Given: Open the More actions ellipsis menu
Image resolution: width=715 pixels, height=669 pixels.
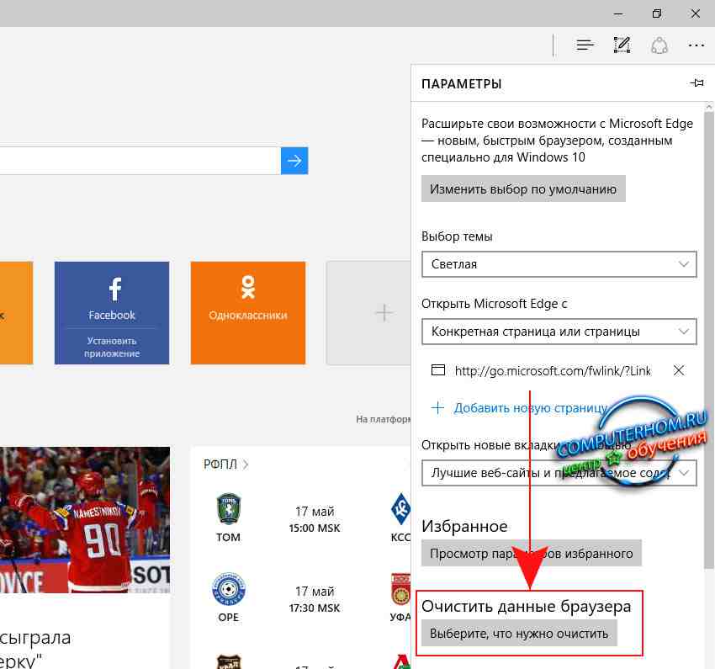Looking at the screenshot, I should (x=696, y=45).
